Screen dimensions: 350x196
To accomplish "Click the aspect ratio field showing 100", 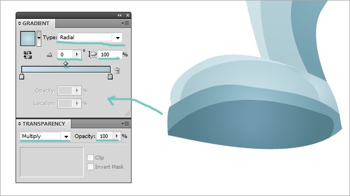I will pyautogui.click(x=110, y=54).
